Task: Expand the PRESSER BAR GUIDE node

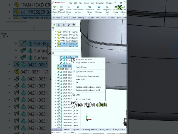Action: pyautogui.click(x=56, y=35)
